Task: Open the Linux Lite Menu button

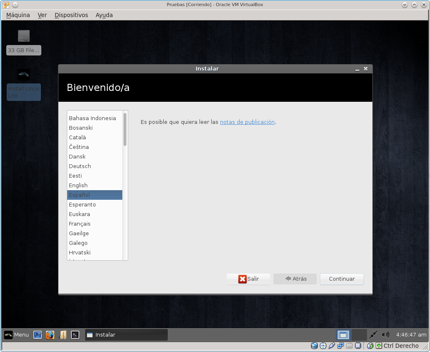Action: (x=17, y=334)
